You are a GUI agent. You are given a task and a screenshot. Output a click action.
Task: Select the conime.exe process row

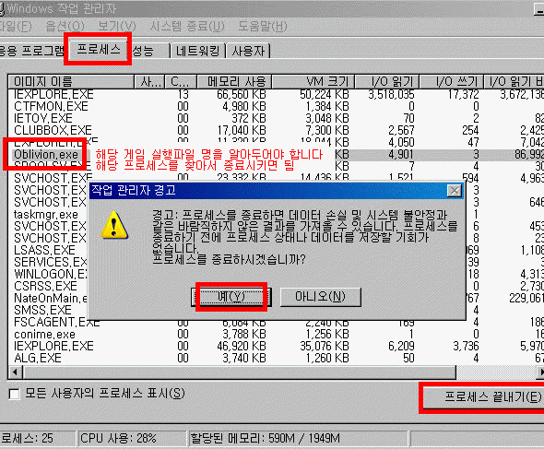coord(276,334)
